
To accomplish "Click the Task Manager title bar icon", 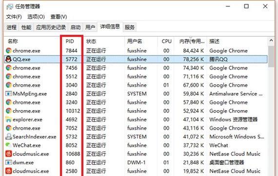I will [10, 7].
